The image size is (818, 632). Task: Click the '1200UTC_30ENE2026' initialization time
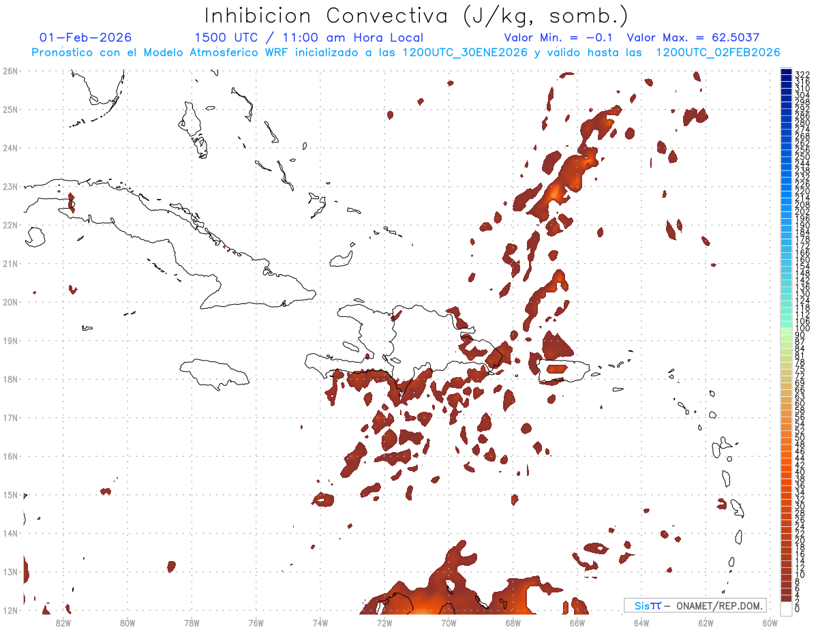465,52
